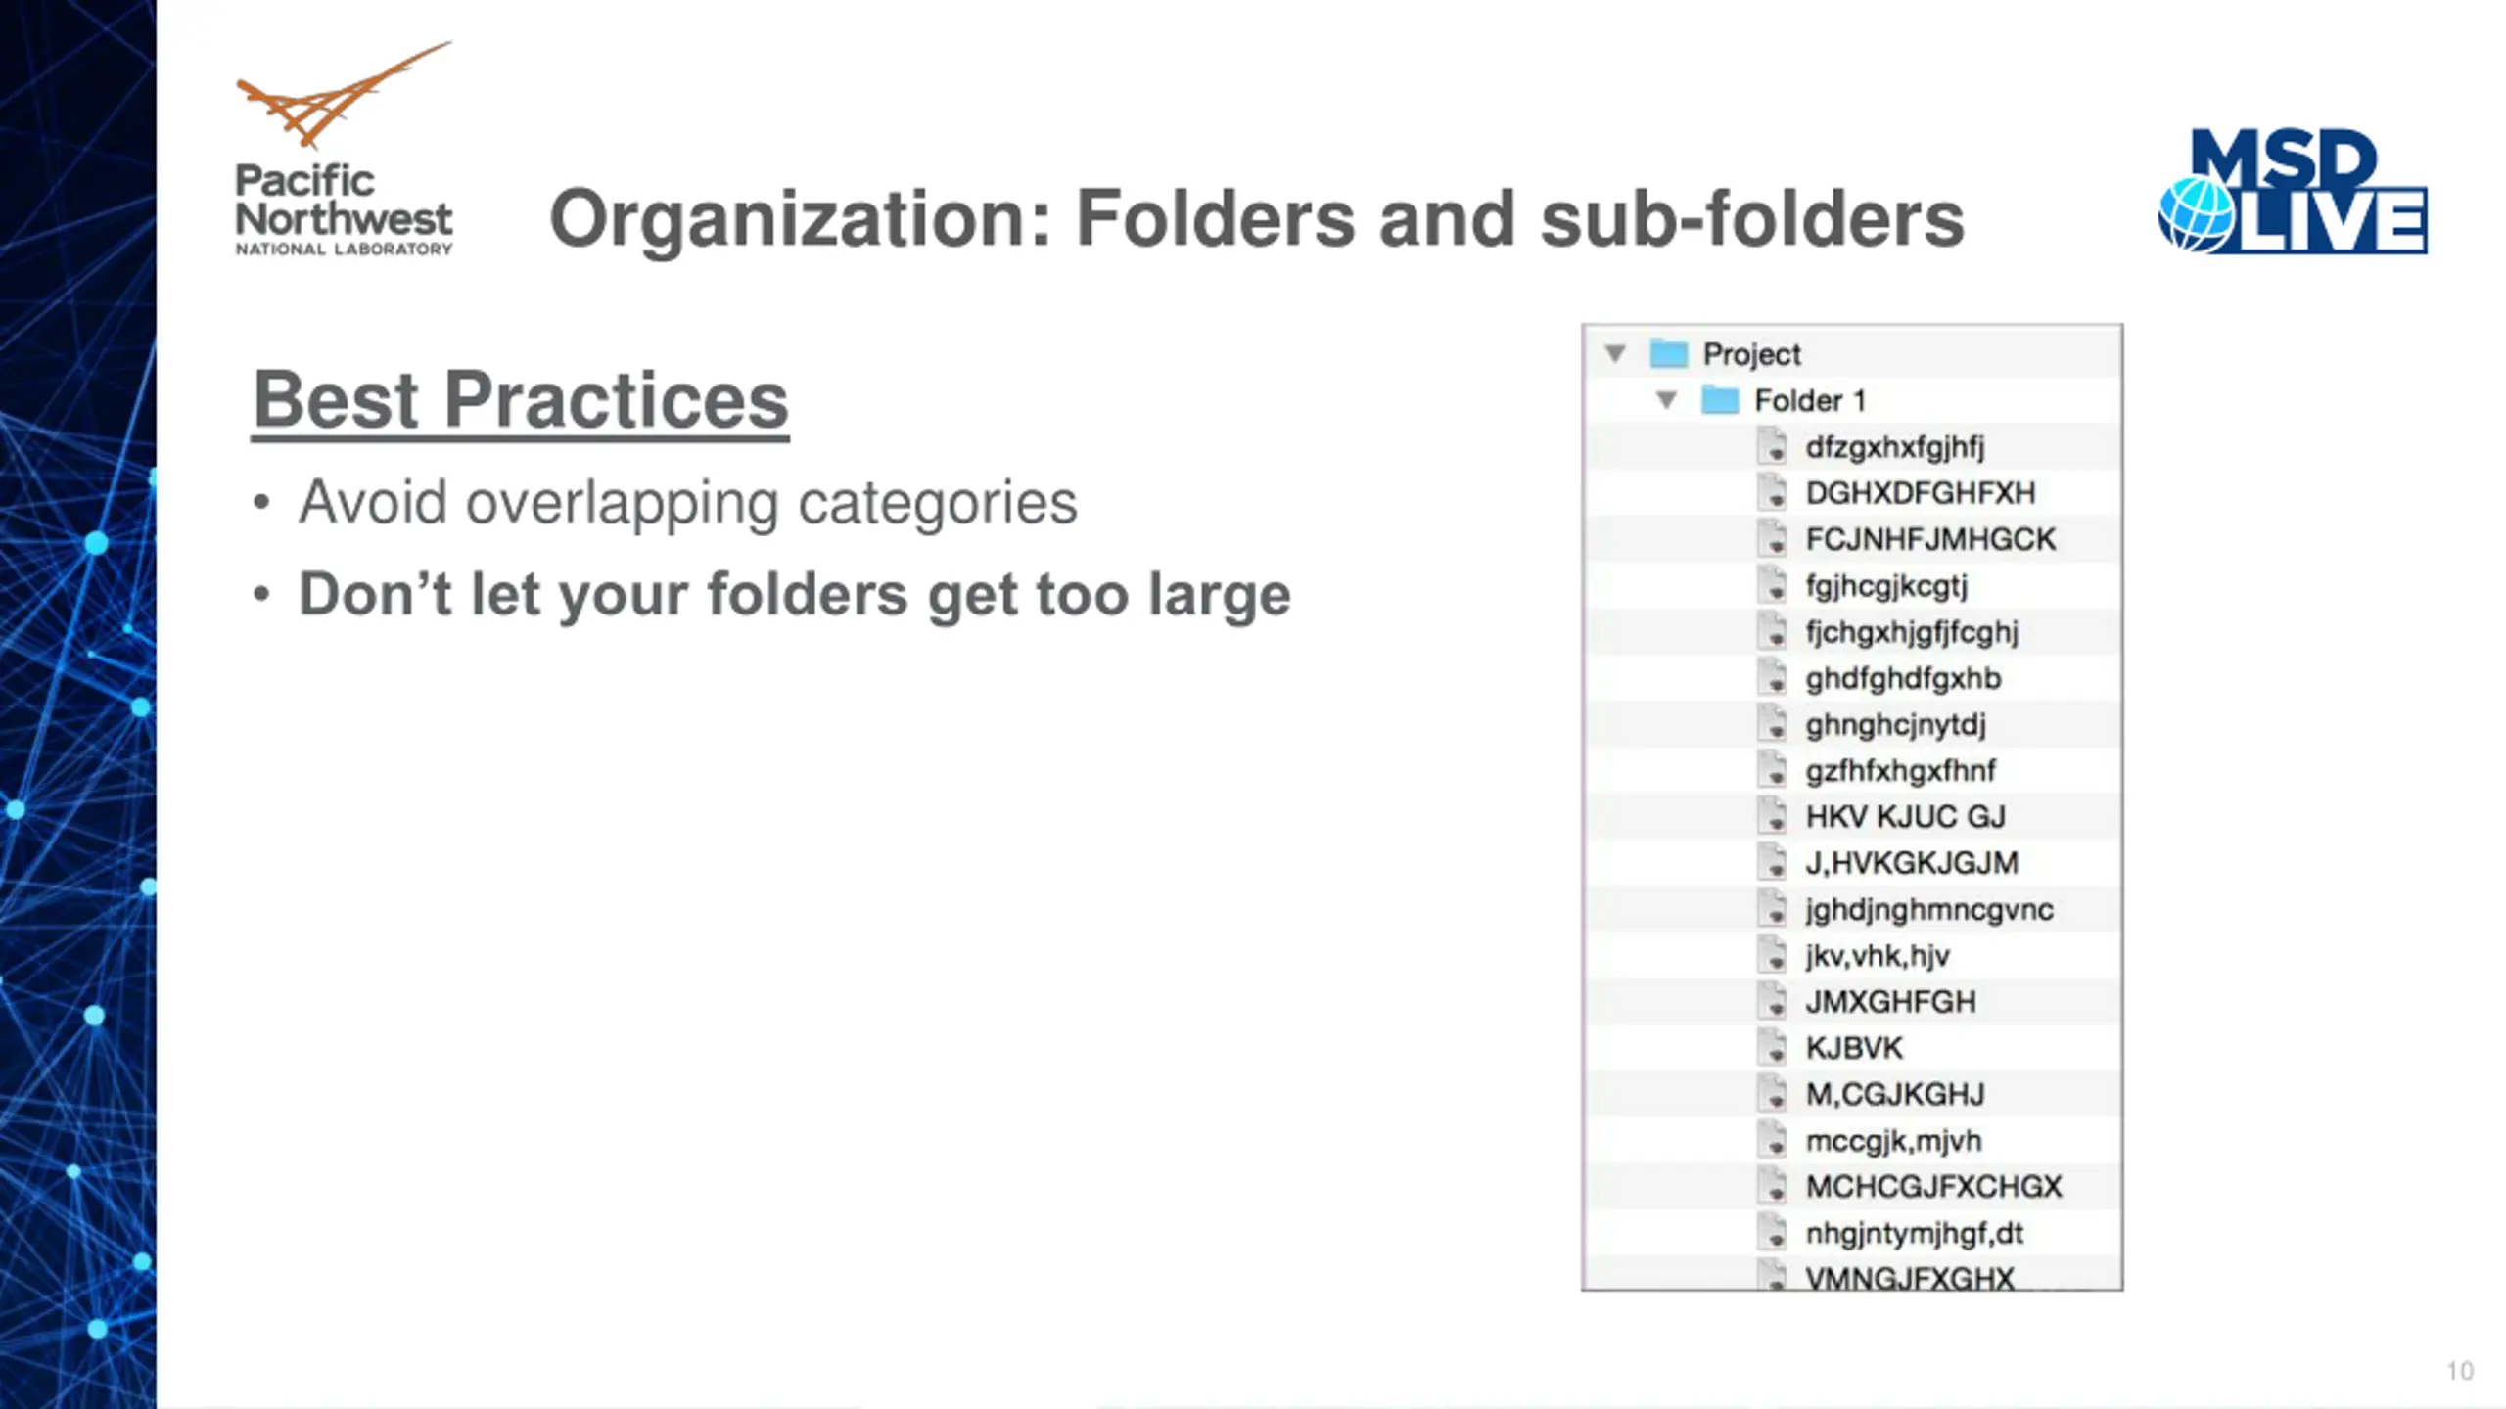Select the file icon next to DGHXDFGHFXH

click(1772, 492)
